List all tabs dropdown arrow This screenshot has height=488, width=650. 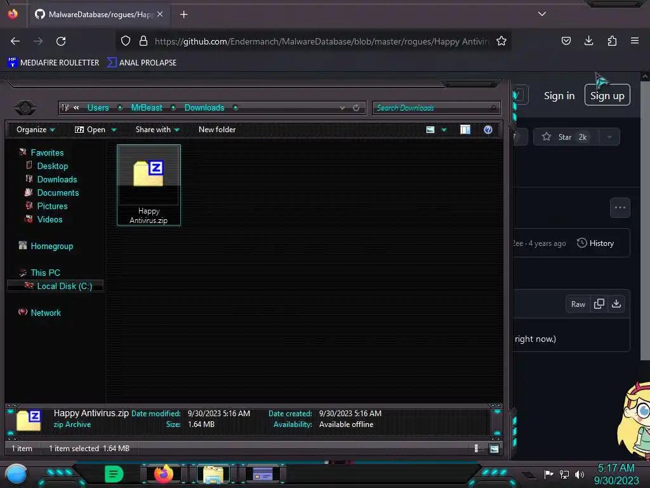click(x=542, y=14)
